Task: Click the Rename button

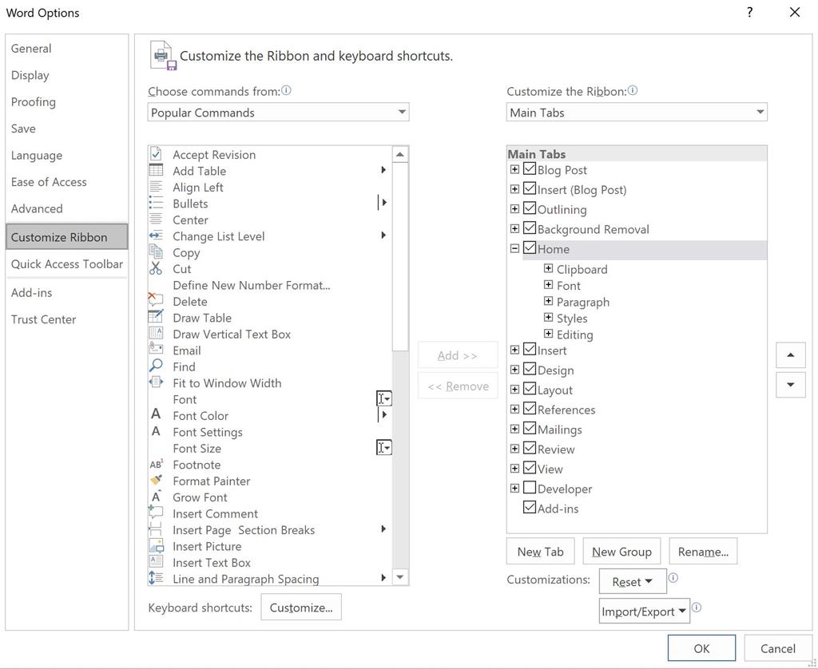Action: (703, 552)
